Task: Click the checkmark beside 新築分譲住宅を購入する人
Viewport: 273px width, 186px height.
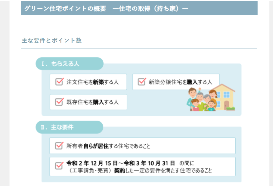Action: [x=141, y=81]
